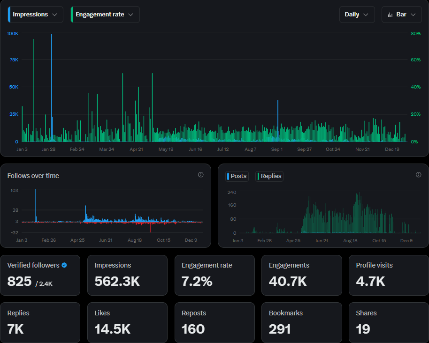
Task: Click the 80% engagement axis label
Action: [415, 33]
